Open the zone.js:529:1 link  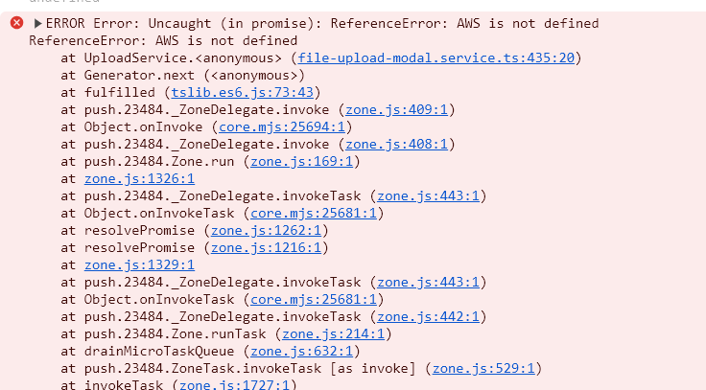(x=484, y=369)
